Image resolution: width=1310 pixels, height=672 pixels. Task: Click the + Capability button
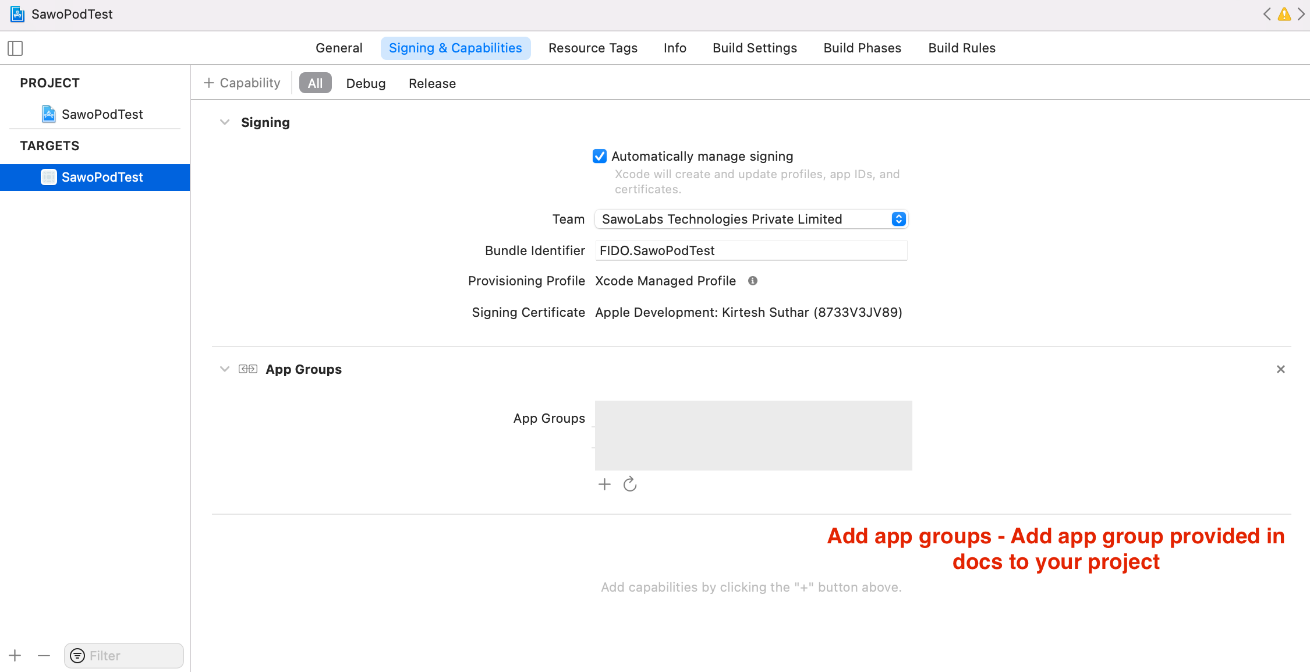(242, 83)
